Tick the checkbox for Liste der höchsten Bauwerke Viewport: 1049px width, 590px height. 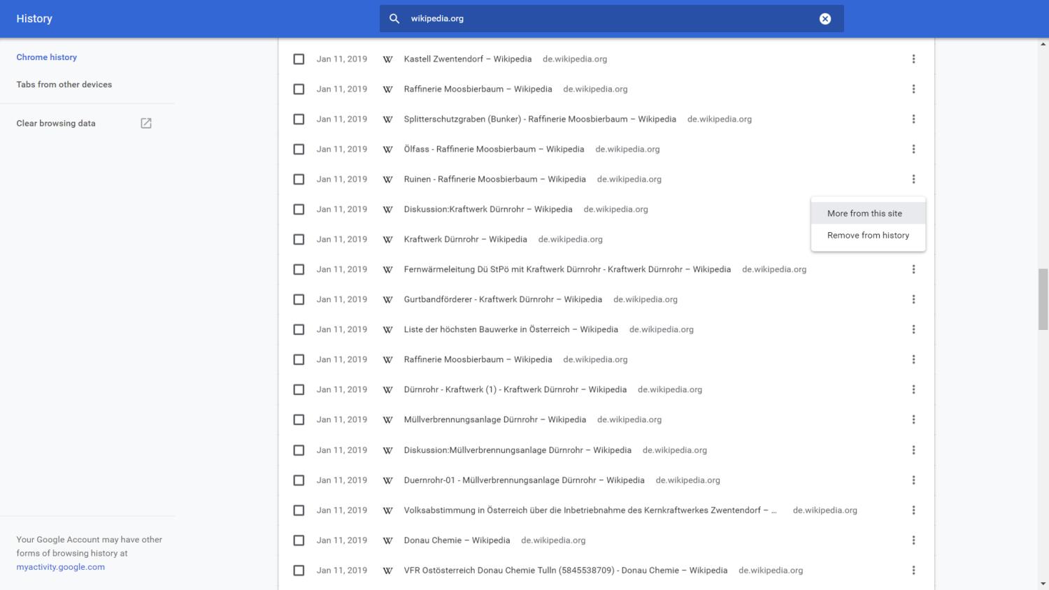[x=299, y=329]
